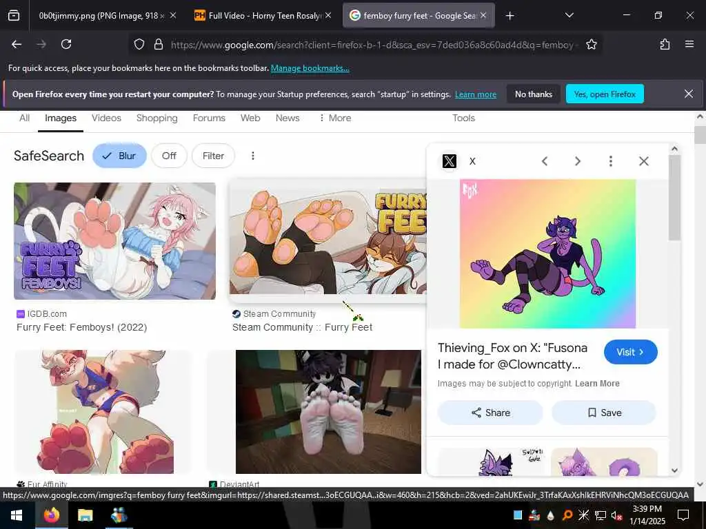Open the network icon in system tray
Viewport: 706px width, 529px height.
tap(601, 515)
